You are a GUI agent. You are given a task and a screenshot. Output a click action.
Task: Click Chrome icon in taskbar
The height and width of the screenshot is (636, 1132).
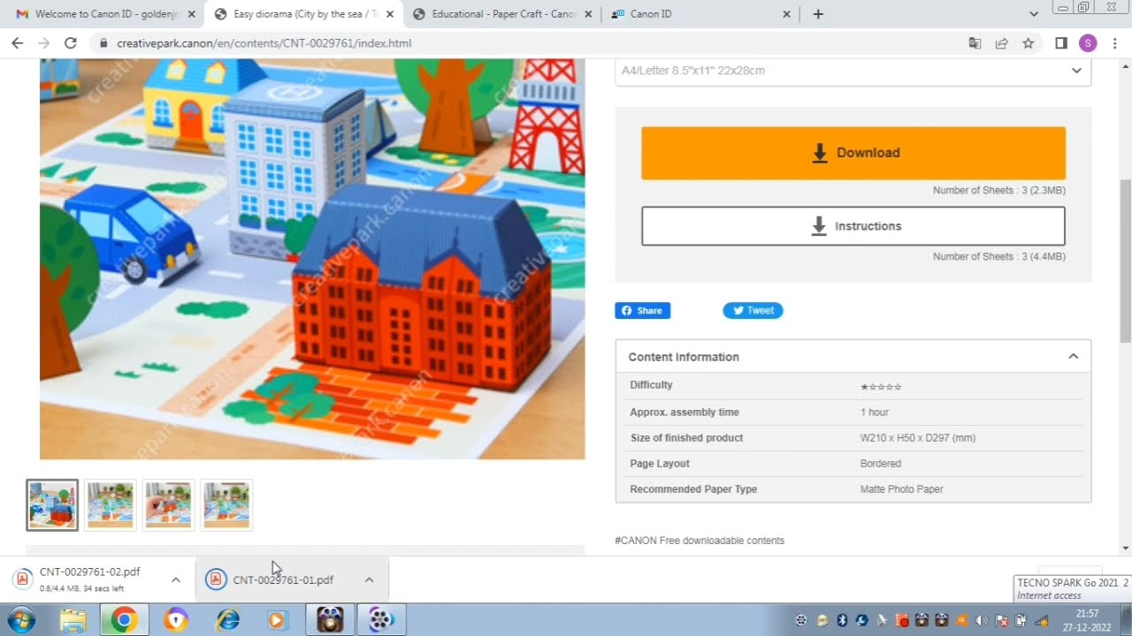pos(124,620)
